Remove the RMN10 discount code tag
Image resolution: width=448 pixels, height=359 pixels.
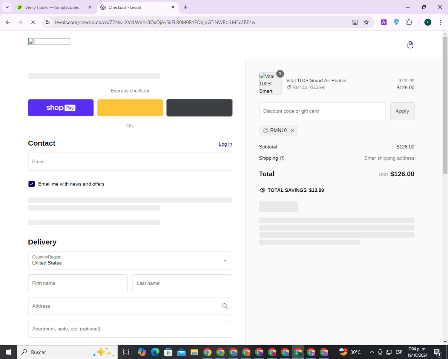coord(292,130)
